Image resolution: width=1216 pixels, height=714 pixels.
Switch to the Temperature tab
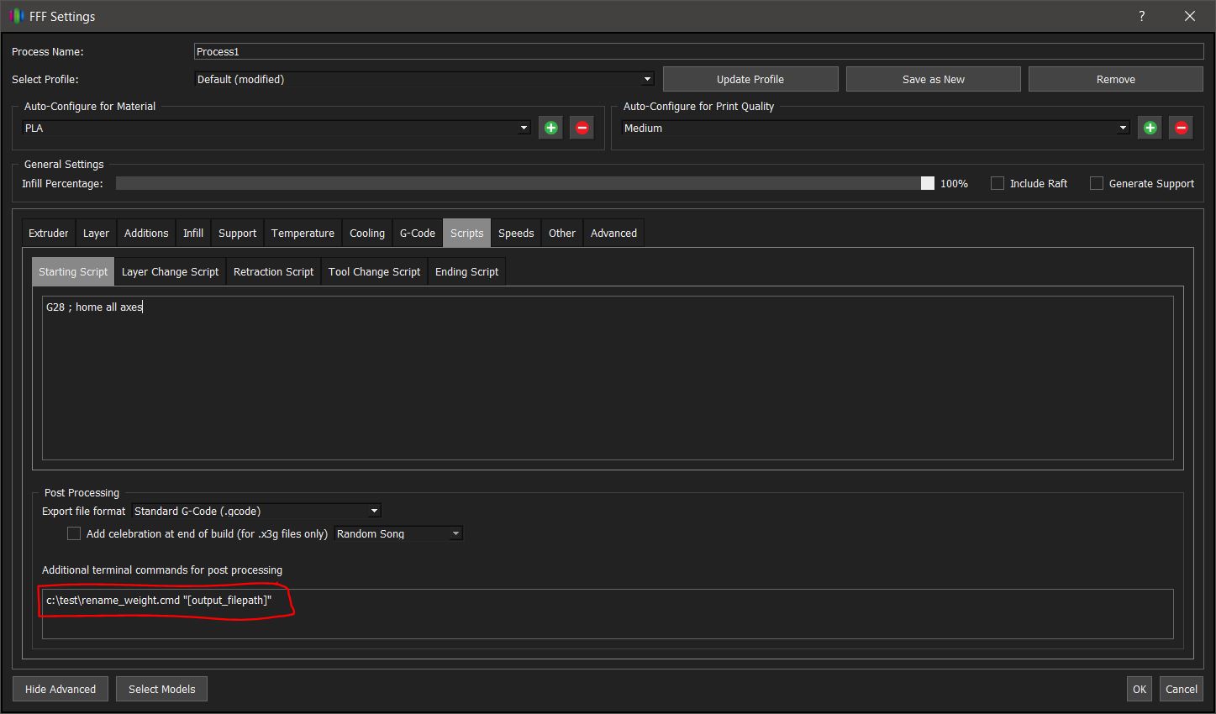pos(303,233)
